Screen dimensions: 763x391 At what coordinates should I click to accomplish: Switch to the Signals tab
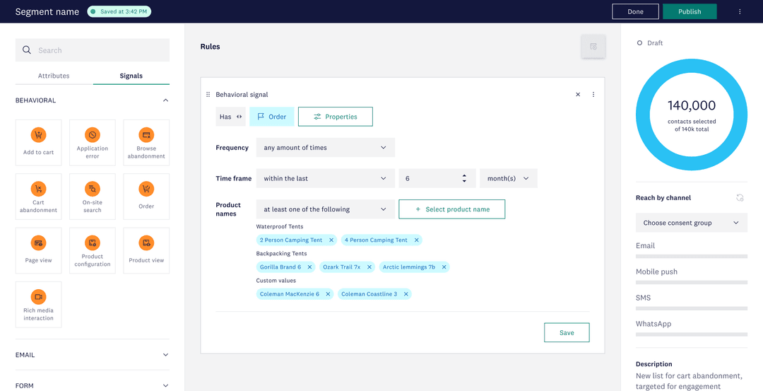click(x=131, y=76)
